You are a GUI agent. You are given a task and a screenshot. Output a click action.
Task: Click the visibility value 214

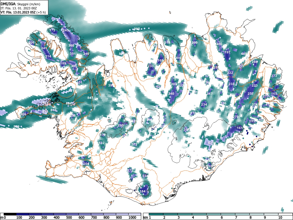tap(48, 56)
